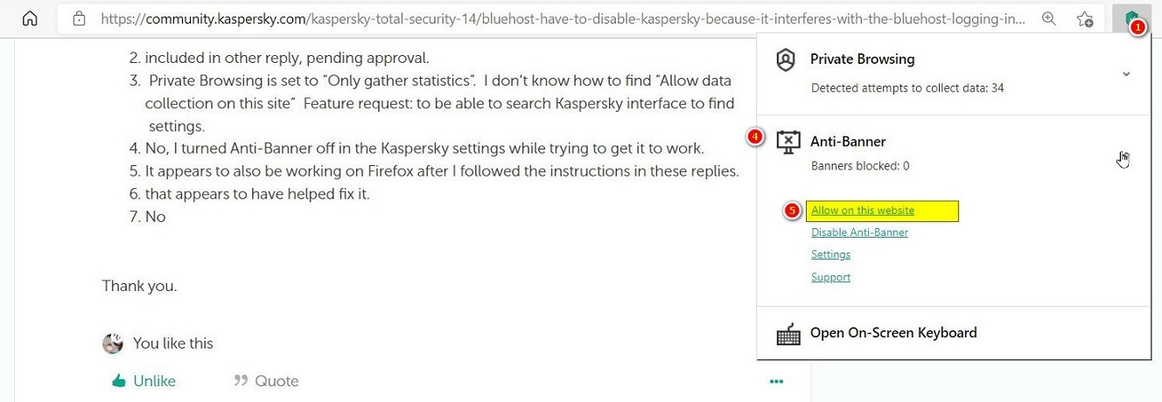
Task: Click the Anti-Banner blocked-screen icon
Action: 787,142
